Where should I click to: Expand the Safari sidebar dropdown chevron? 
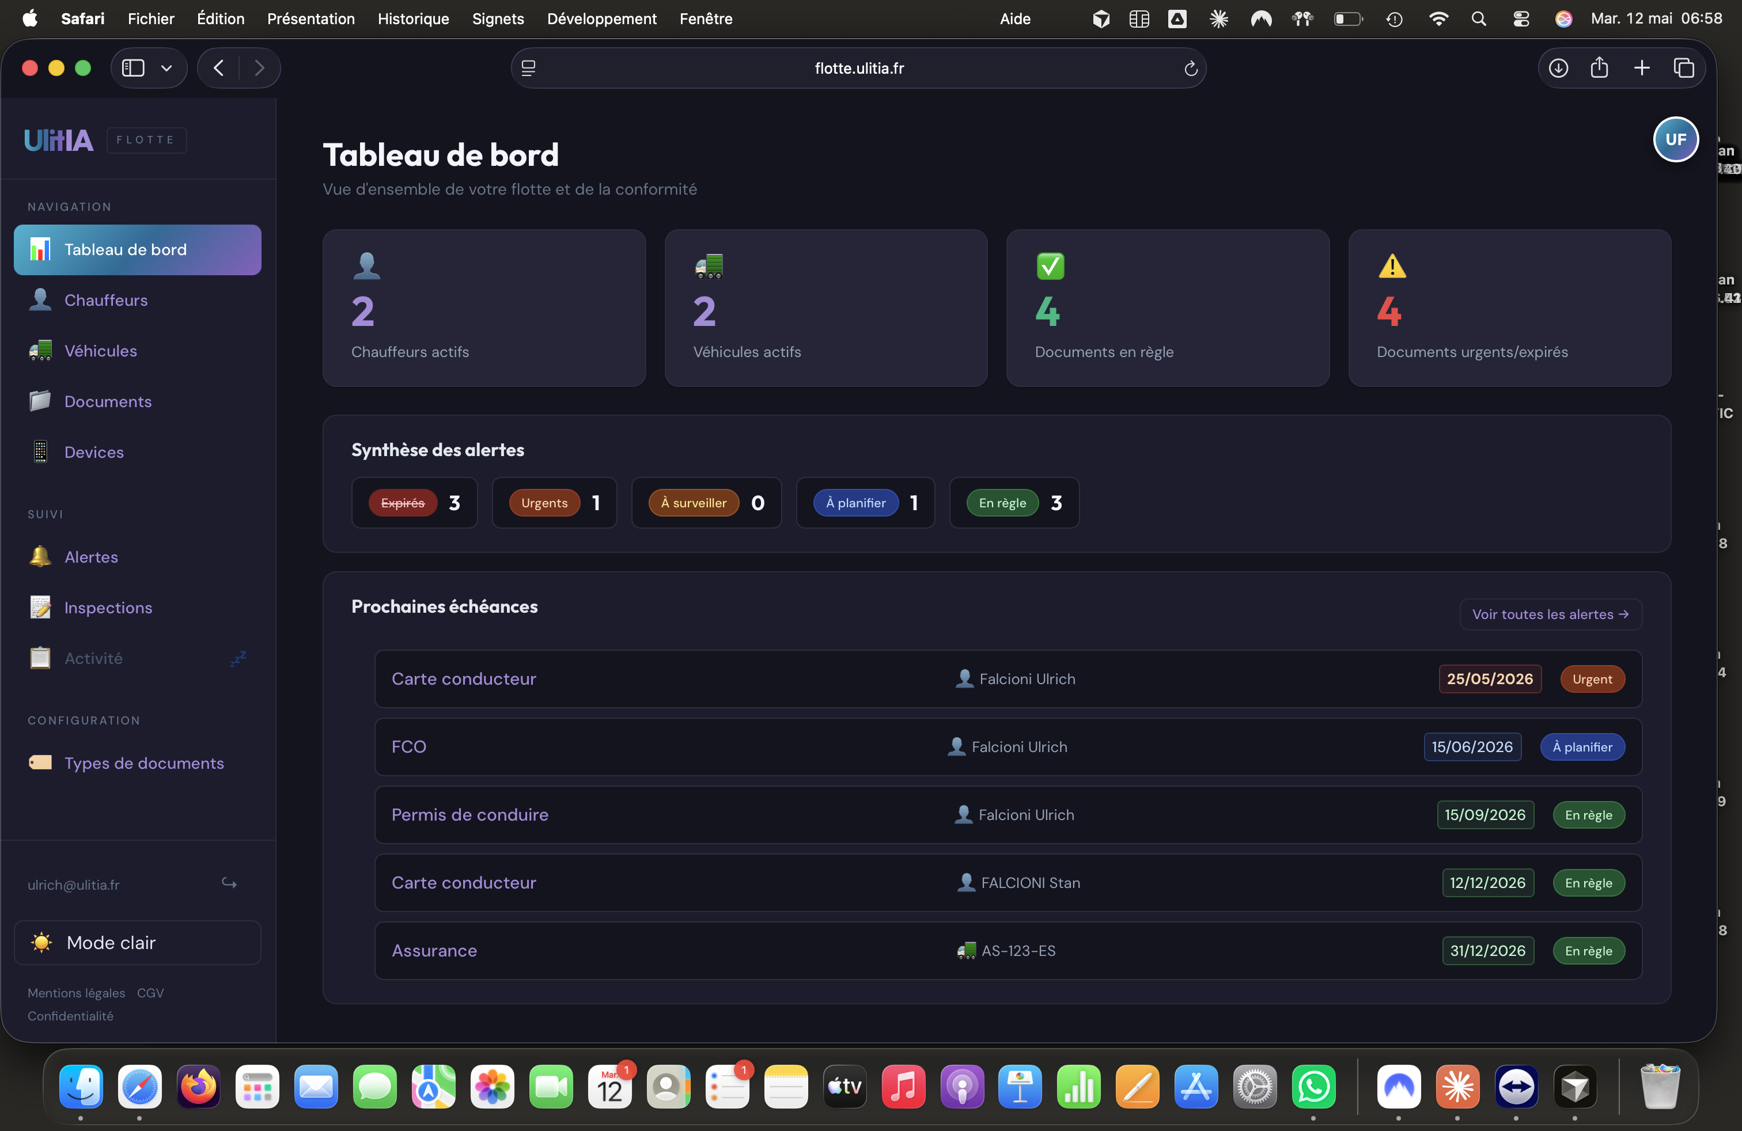[166, 68]
